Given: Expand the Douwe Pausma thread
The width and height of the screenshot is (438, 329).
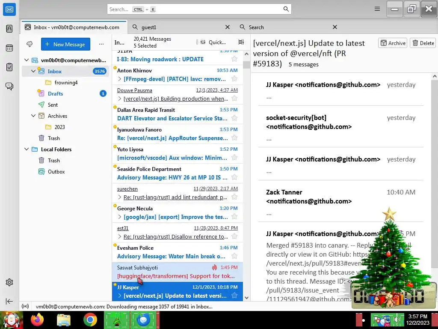Looking at the screenshot, I should [x=120, y=99].
